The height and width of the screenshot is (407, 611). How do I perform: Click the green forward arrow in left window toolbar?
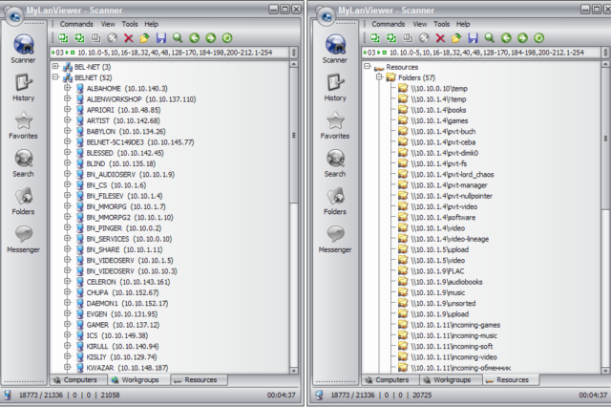pyautogui.click(x=210, y=38)
